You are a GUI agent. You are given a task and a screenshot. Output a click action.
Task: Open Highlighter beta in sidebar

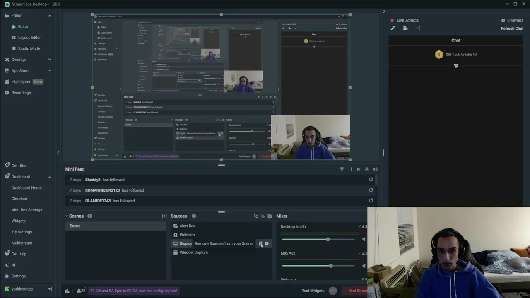point(24,82)
